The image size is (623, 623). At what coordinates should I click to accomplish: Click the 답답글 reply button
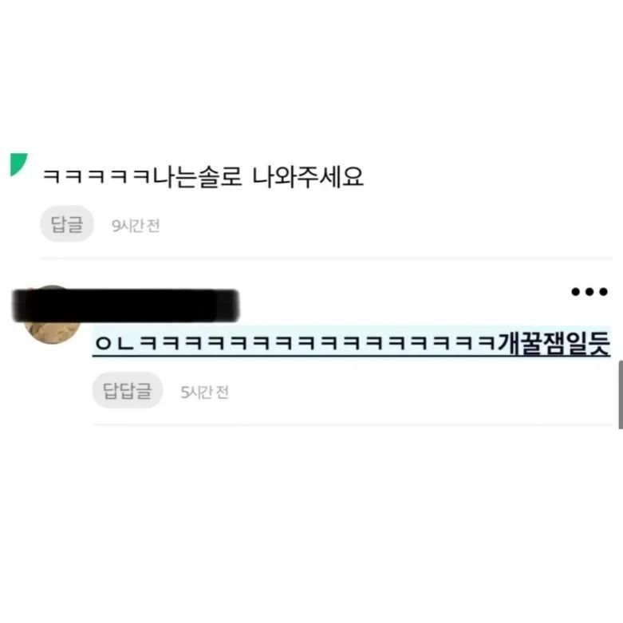pyautogui.click(x=128, y=390)
